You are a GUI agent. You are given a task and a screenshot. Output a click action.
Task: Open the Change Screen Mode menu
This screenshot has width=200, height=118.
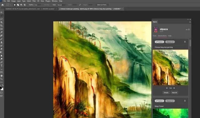1,96
